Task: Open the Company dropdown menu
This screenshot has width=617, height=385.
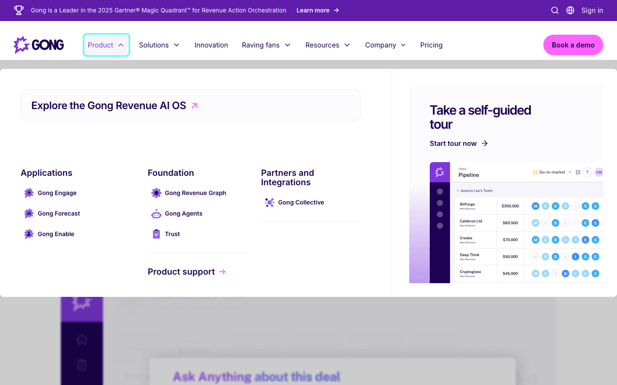Action: (385, 45)
